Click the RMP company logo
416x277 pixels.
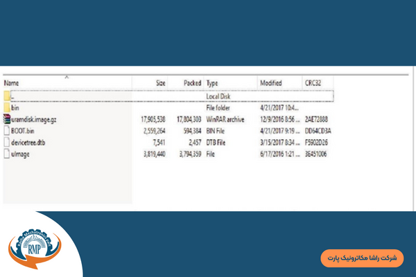coord(35,246)
